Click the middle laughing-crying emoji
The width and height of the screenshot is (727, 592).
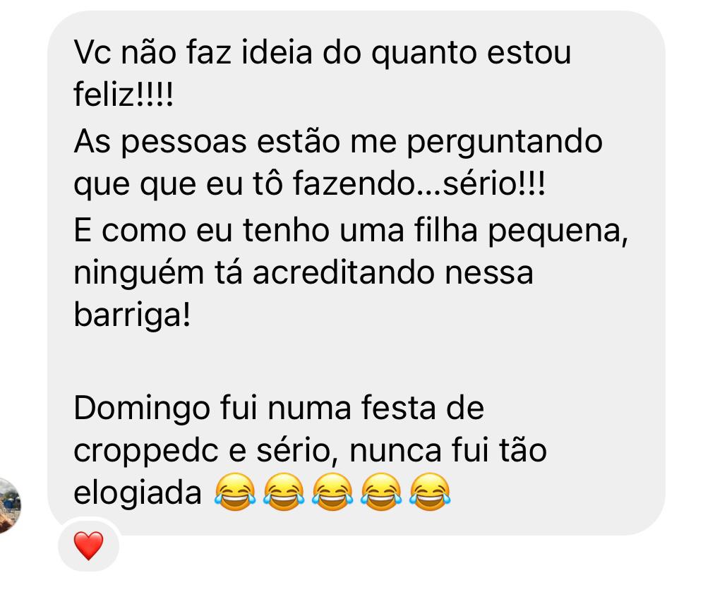click(332, 492)
